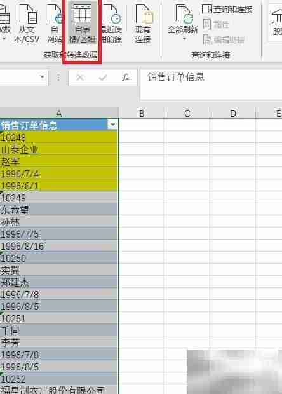Viewport: 282px width, 394px height.
Task: Expand the Name Box dropdown
Action: (x=42, y=77)
